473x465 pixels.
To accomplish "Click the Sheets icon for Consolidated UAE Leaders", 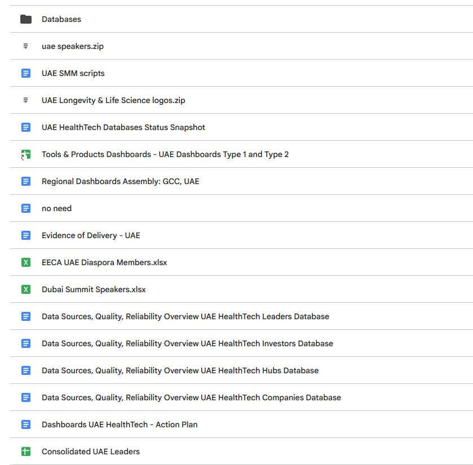I will tap(26, 451).
